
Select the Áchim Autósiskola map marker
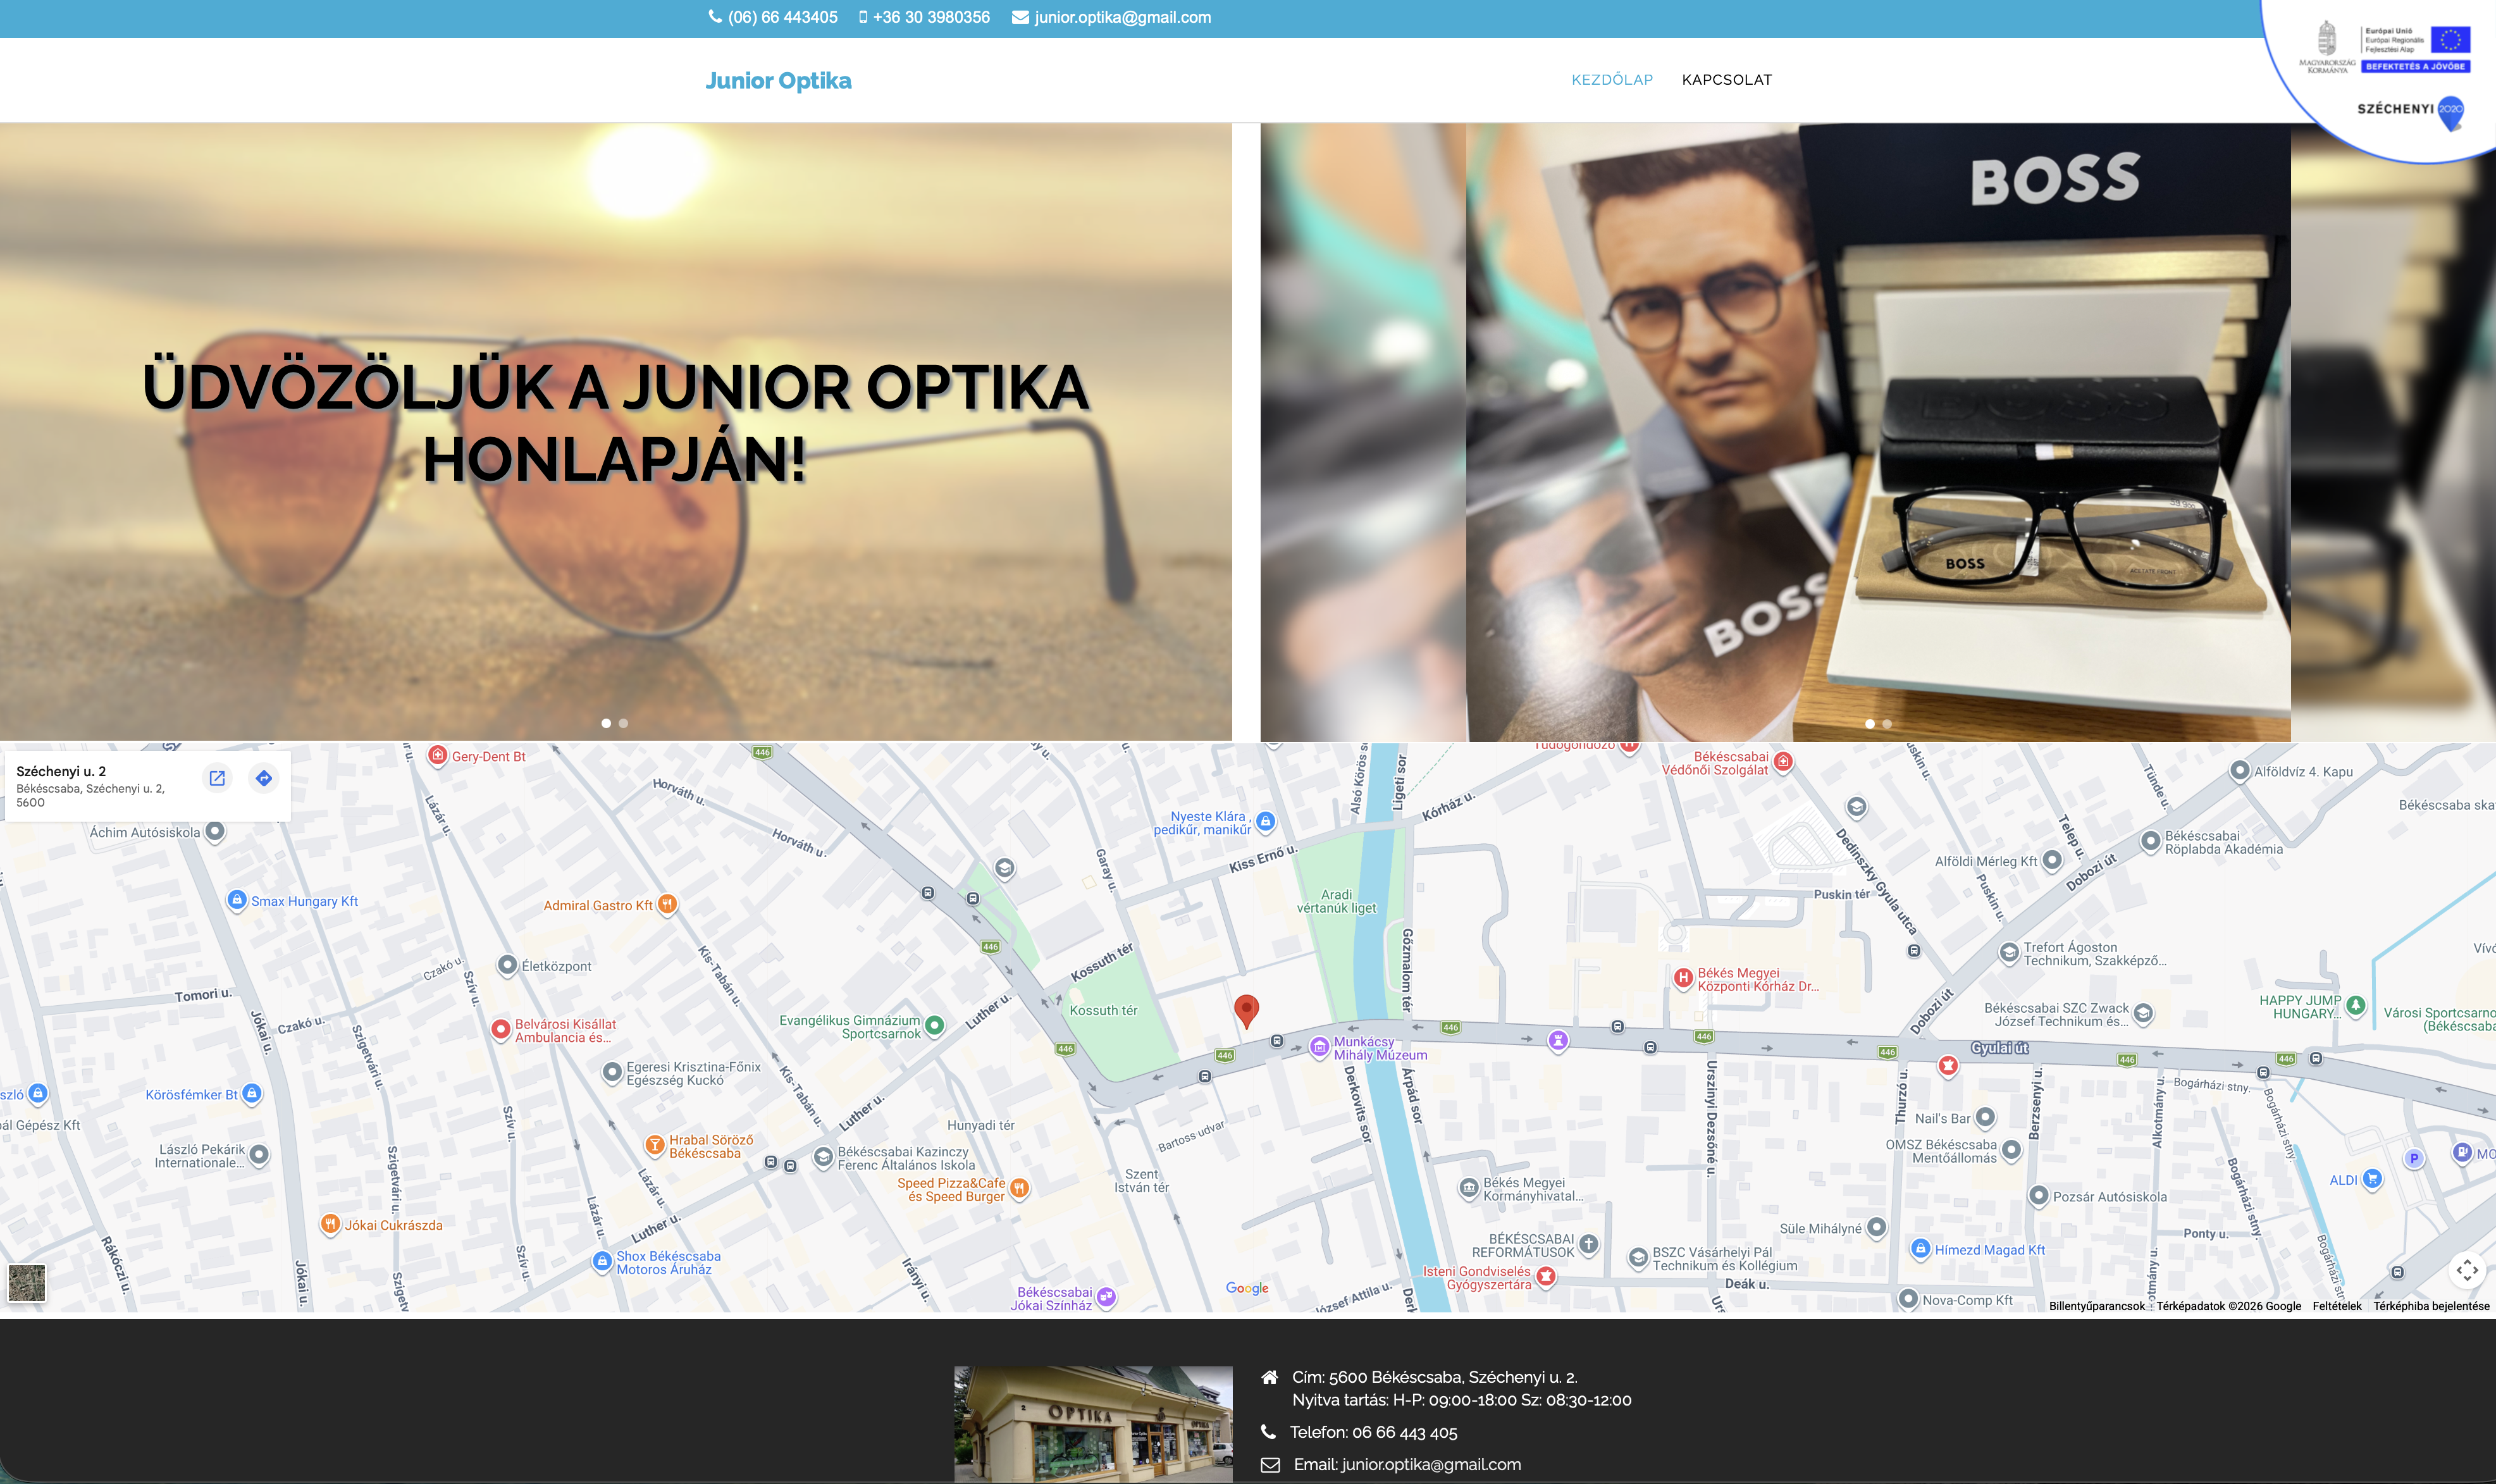215,831
